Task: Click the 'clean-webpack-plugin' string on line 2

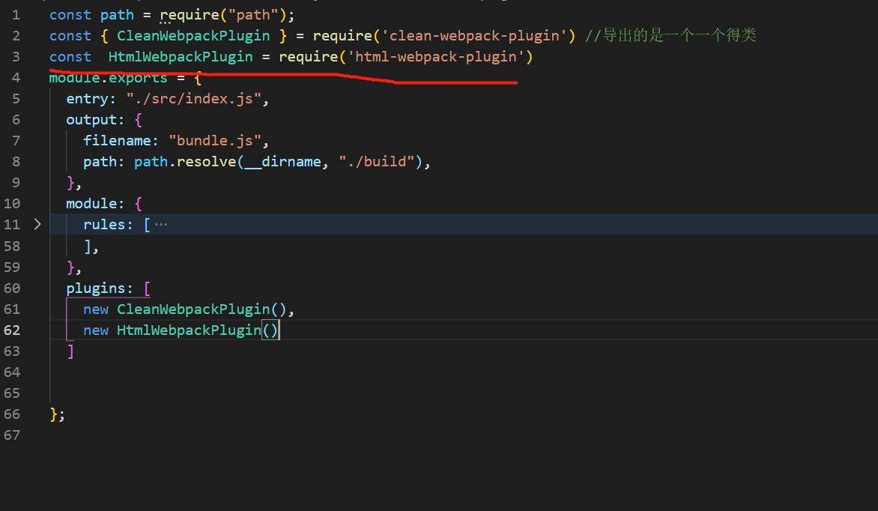Action: tap(474, 36)
